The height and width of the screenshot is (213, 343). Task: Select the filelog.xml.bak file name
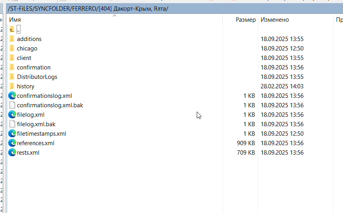tap(36, 124)
